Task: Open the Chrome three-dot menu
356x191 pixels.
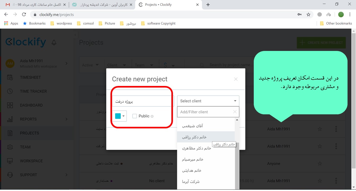Action: [350, 15]
